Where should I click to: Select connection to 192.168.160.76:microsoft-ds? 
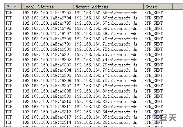[x=106, y=70]
